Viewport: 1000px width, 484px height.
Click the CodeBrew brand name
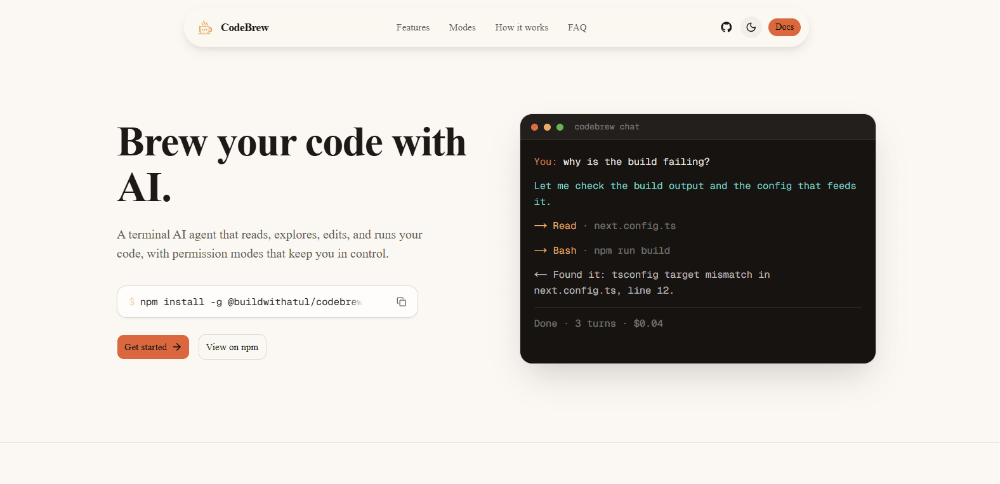pos(245,27)
